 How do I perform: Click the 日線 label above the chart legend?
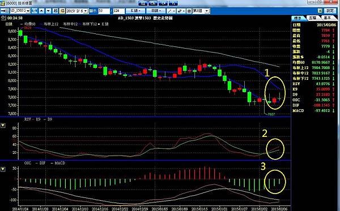pos(9,24)
